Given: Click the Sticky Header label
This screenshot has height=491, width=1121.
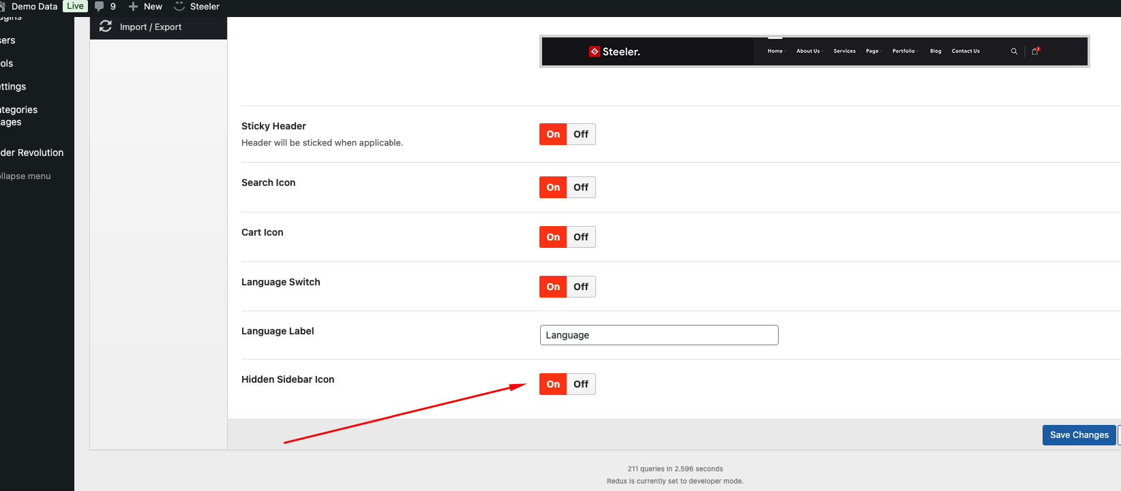Looking at the screenshot, I should coord(273,126).
